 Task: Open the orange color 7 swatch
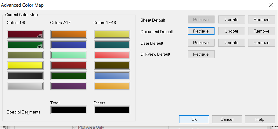(69, 34)
